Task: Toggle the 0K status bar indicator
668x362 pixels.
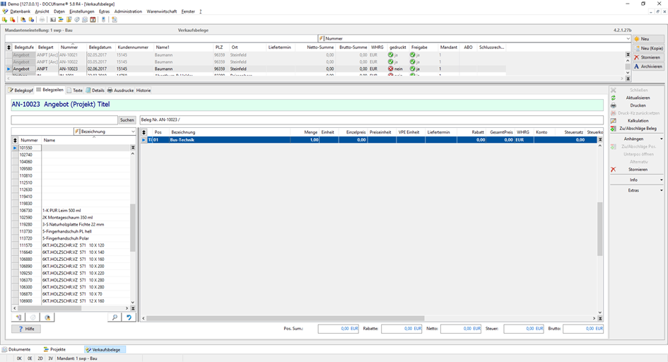Action: point(19,358)
